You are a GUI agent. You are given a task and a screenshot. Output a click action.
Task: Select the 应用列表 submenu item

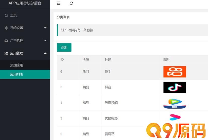(x=25, y=74)
